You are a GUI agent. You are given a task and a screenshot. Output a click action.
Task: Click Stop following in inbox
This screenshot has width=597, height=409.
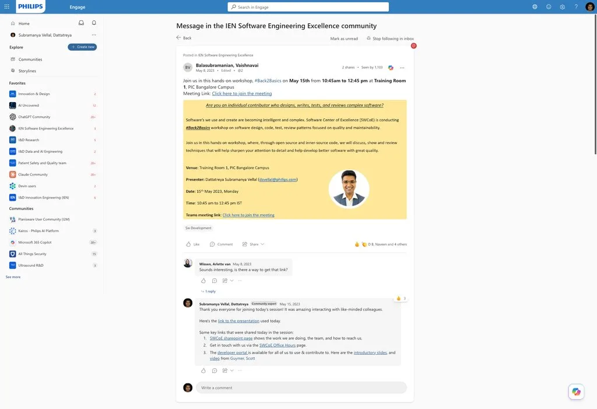390,39
